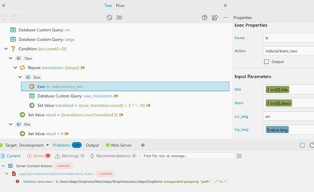Click the help question mark icon

pos(204,17)
